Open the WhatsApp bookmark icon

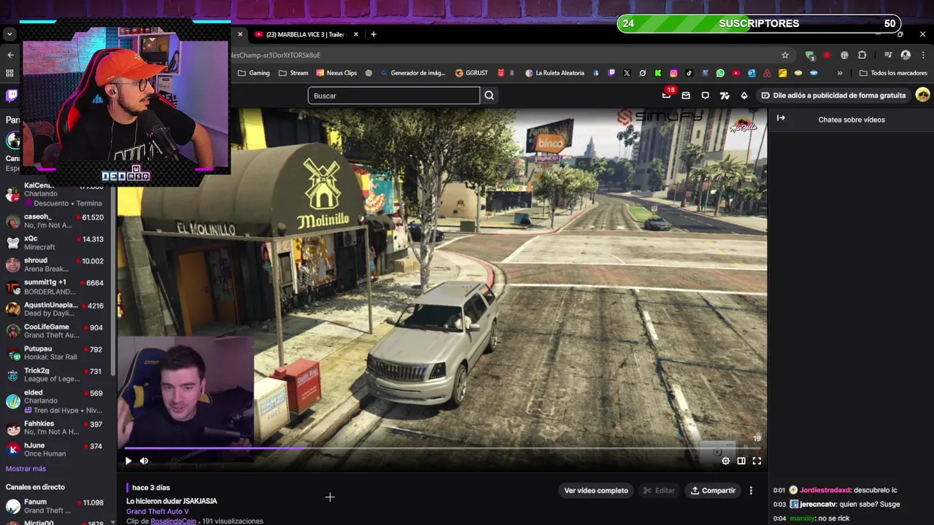click(720, 73)
